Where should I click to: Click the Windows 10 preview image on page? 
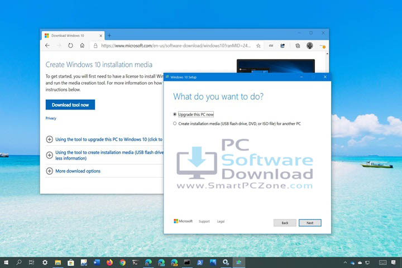276,66
